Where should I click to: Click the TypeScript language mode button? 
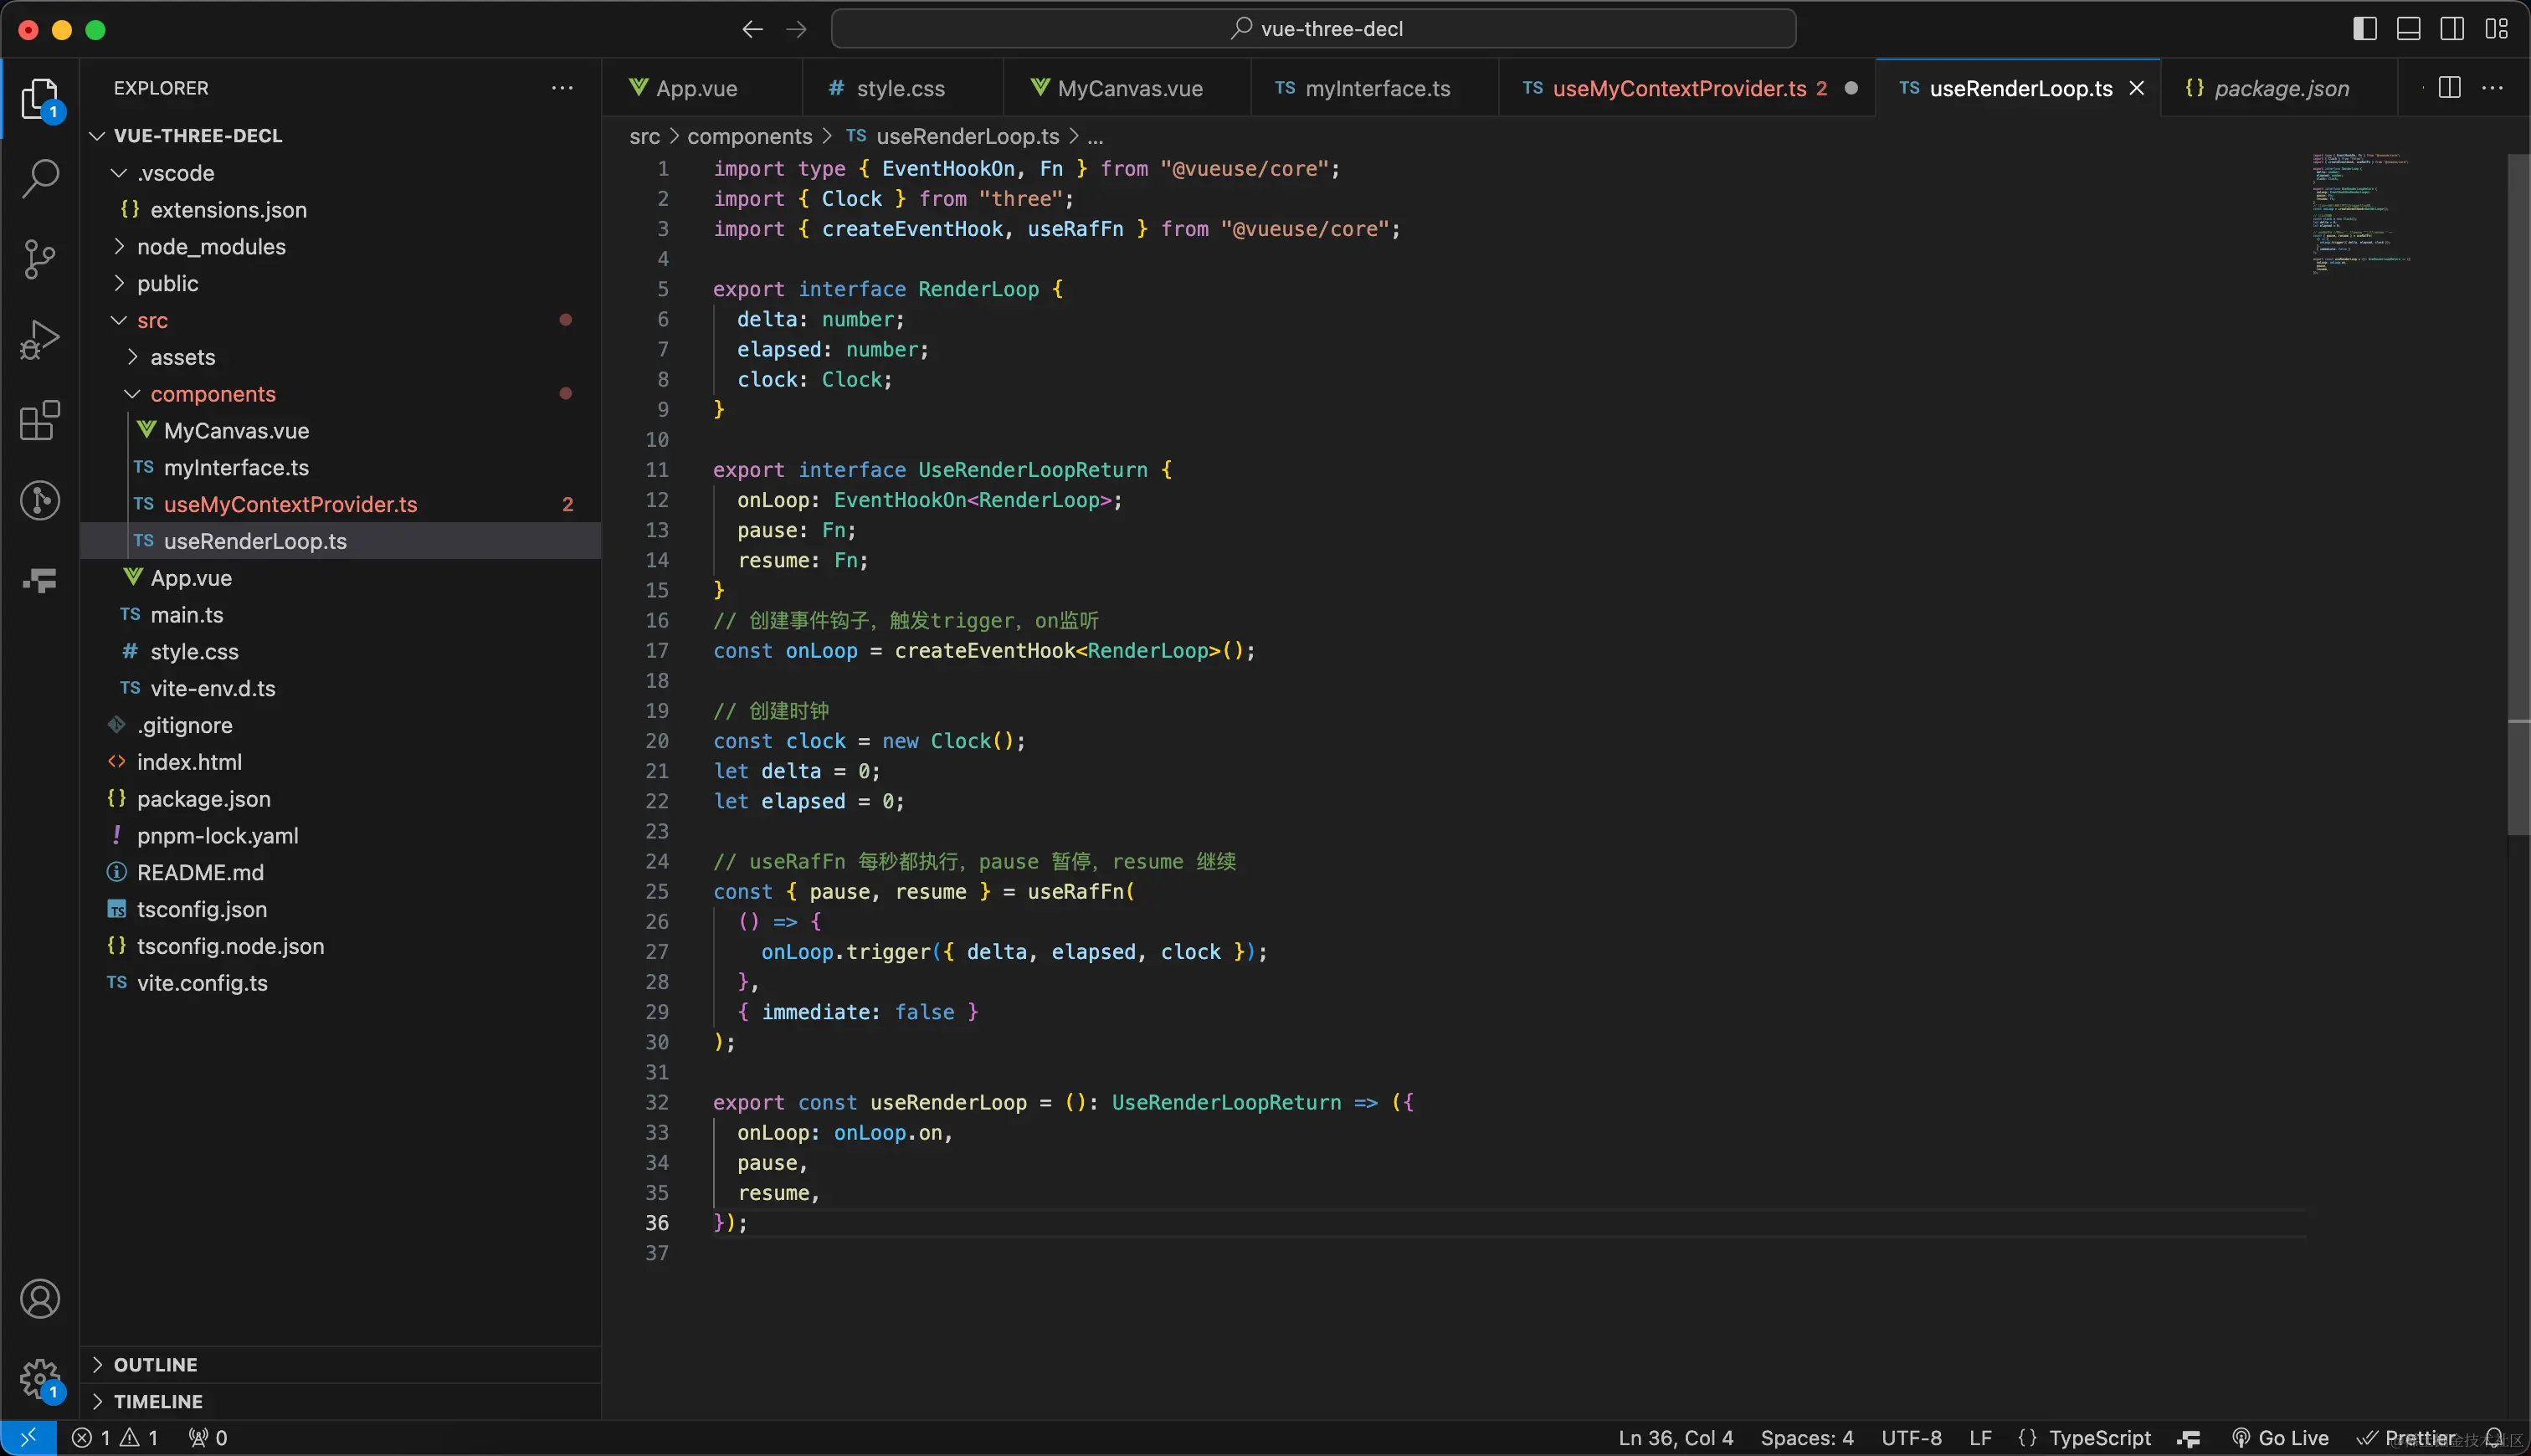pos(2099,1438)
